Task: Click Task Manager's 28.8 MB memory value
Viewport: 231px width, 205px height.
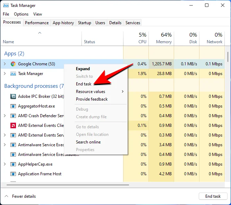Action: point(164,74)
